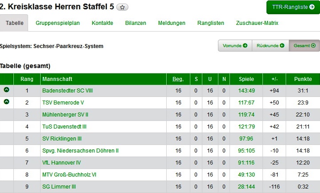Click promotion arrow icon next to rank 1
Screen dimensions: 320x193
[6, 90]
